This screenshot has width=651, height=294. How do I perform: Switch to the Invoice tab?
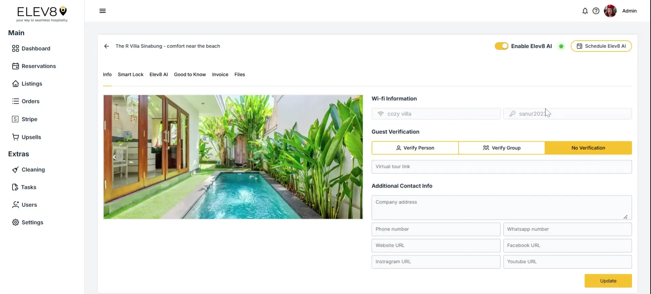(220, 75)
